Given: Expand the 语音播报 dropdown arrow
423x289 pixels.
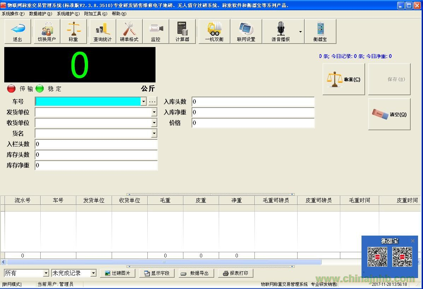Looking at the screenshot, I should click(x=300, y=32).
